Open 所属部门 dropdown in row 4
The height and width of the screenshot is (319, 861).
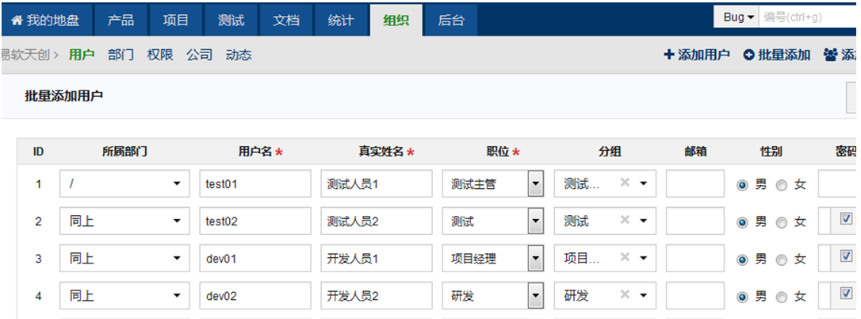pos(124,296)
